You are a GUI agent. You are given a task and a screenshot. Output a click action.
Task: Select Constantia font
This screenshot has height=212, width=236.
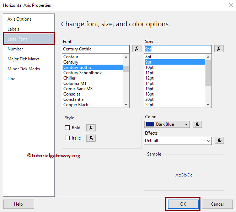[x=93, y=99]
